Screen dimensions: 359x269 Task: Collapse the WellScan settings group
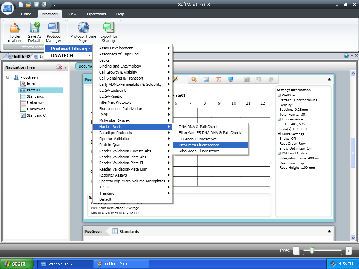279,95
